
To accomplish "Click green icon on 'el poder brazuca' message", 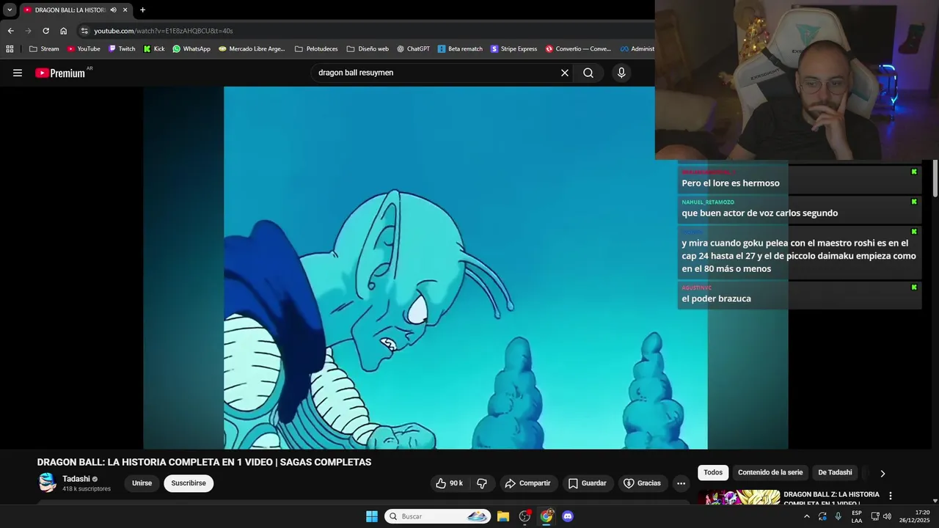I will tap(914, 287).
